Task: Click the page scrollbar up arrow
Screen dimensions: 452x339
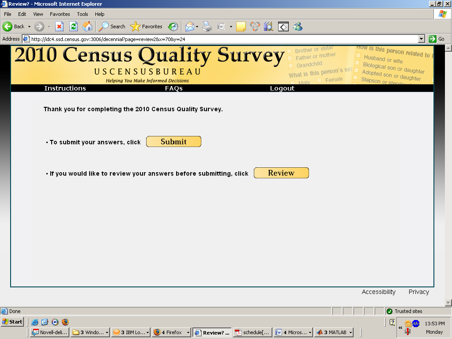Action: coord(448,48)
